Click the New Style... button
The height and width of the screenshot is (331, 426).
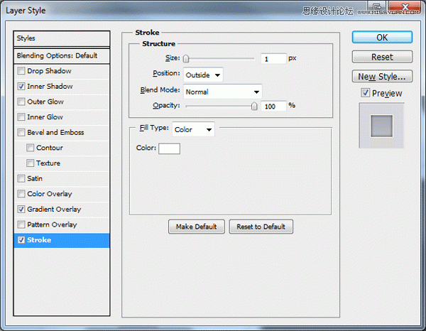tap(382, 77)
